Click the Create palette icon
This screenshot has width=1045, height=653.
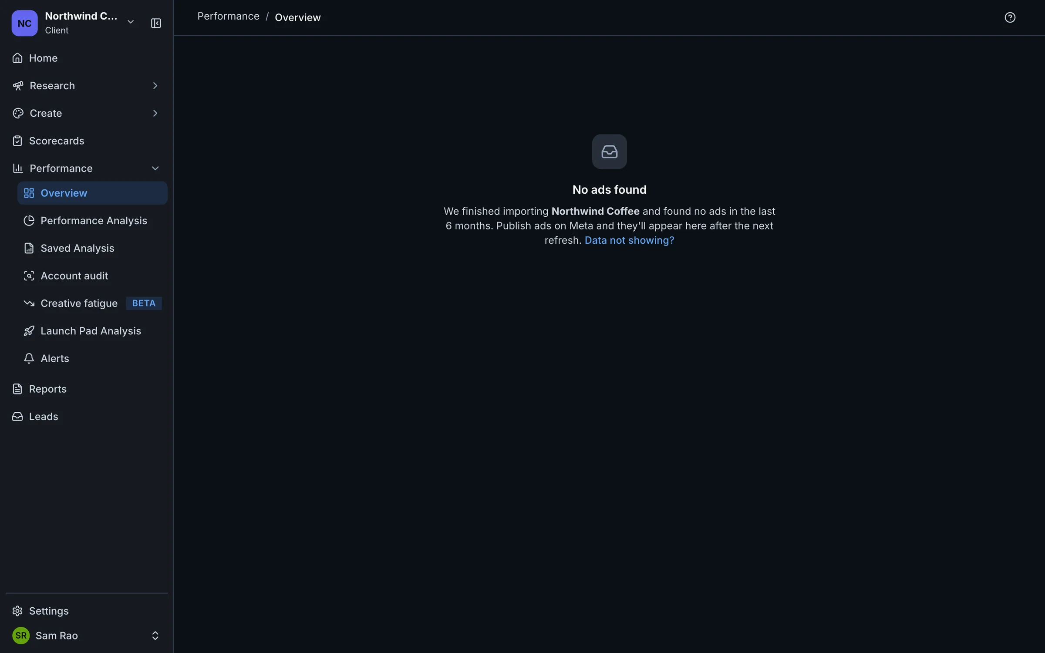tap(18, 113)
